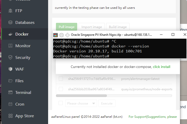Click the Databases sidebar icon
Viewport: 187px width, 124px height.
[x=11, y=23]
